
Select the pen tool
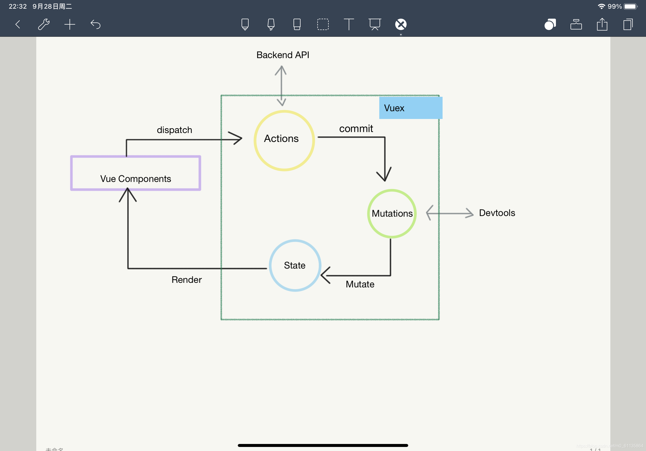245,24
